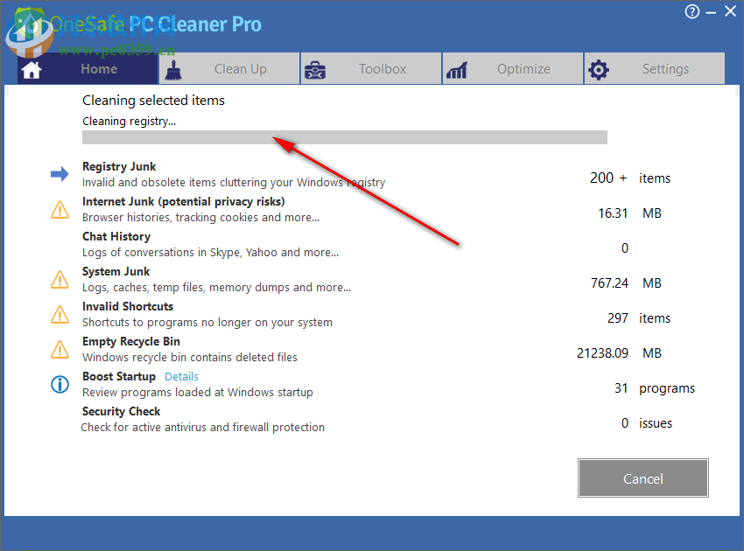The width and height of the screenshot is (744, 551).
Task: Click the blue arrow beside Registry Junk
Action: (x=59, y=174)
